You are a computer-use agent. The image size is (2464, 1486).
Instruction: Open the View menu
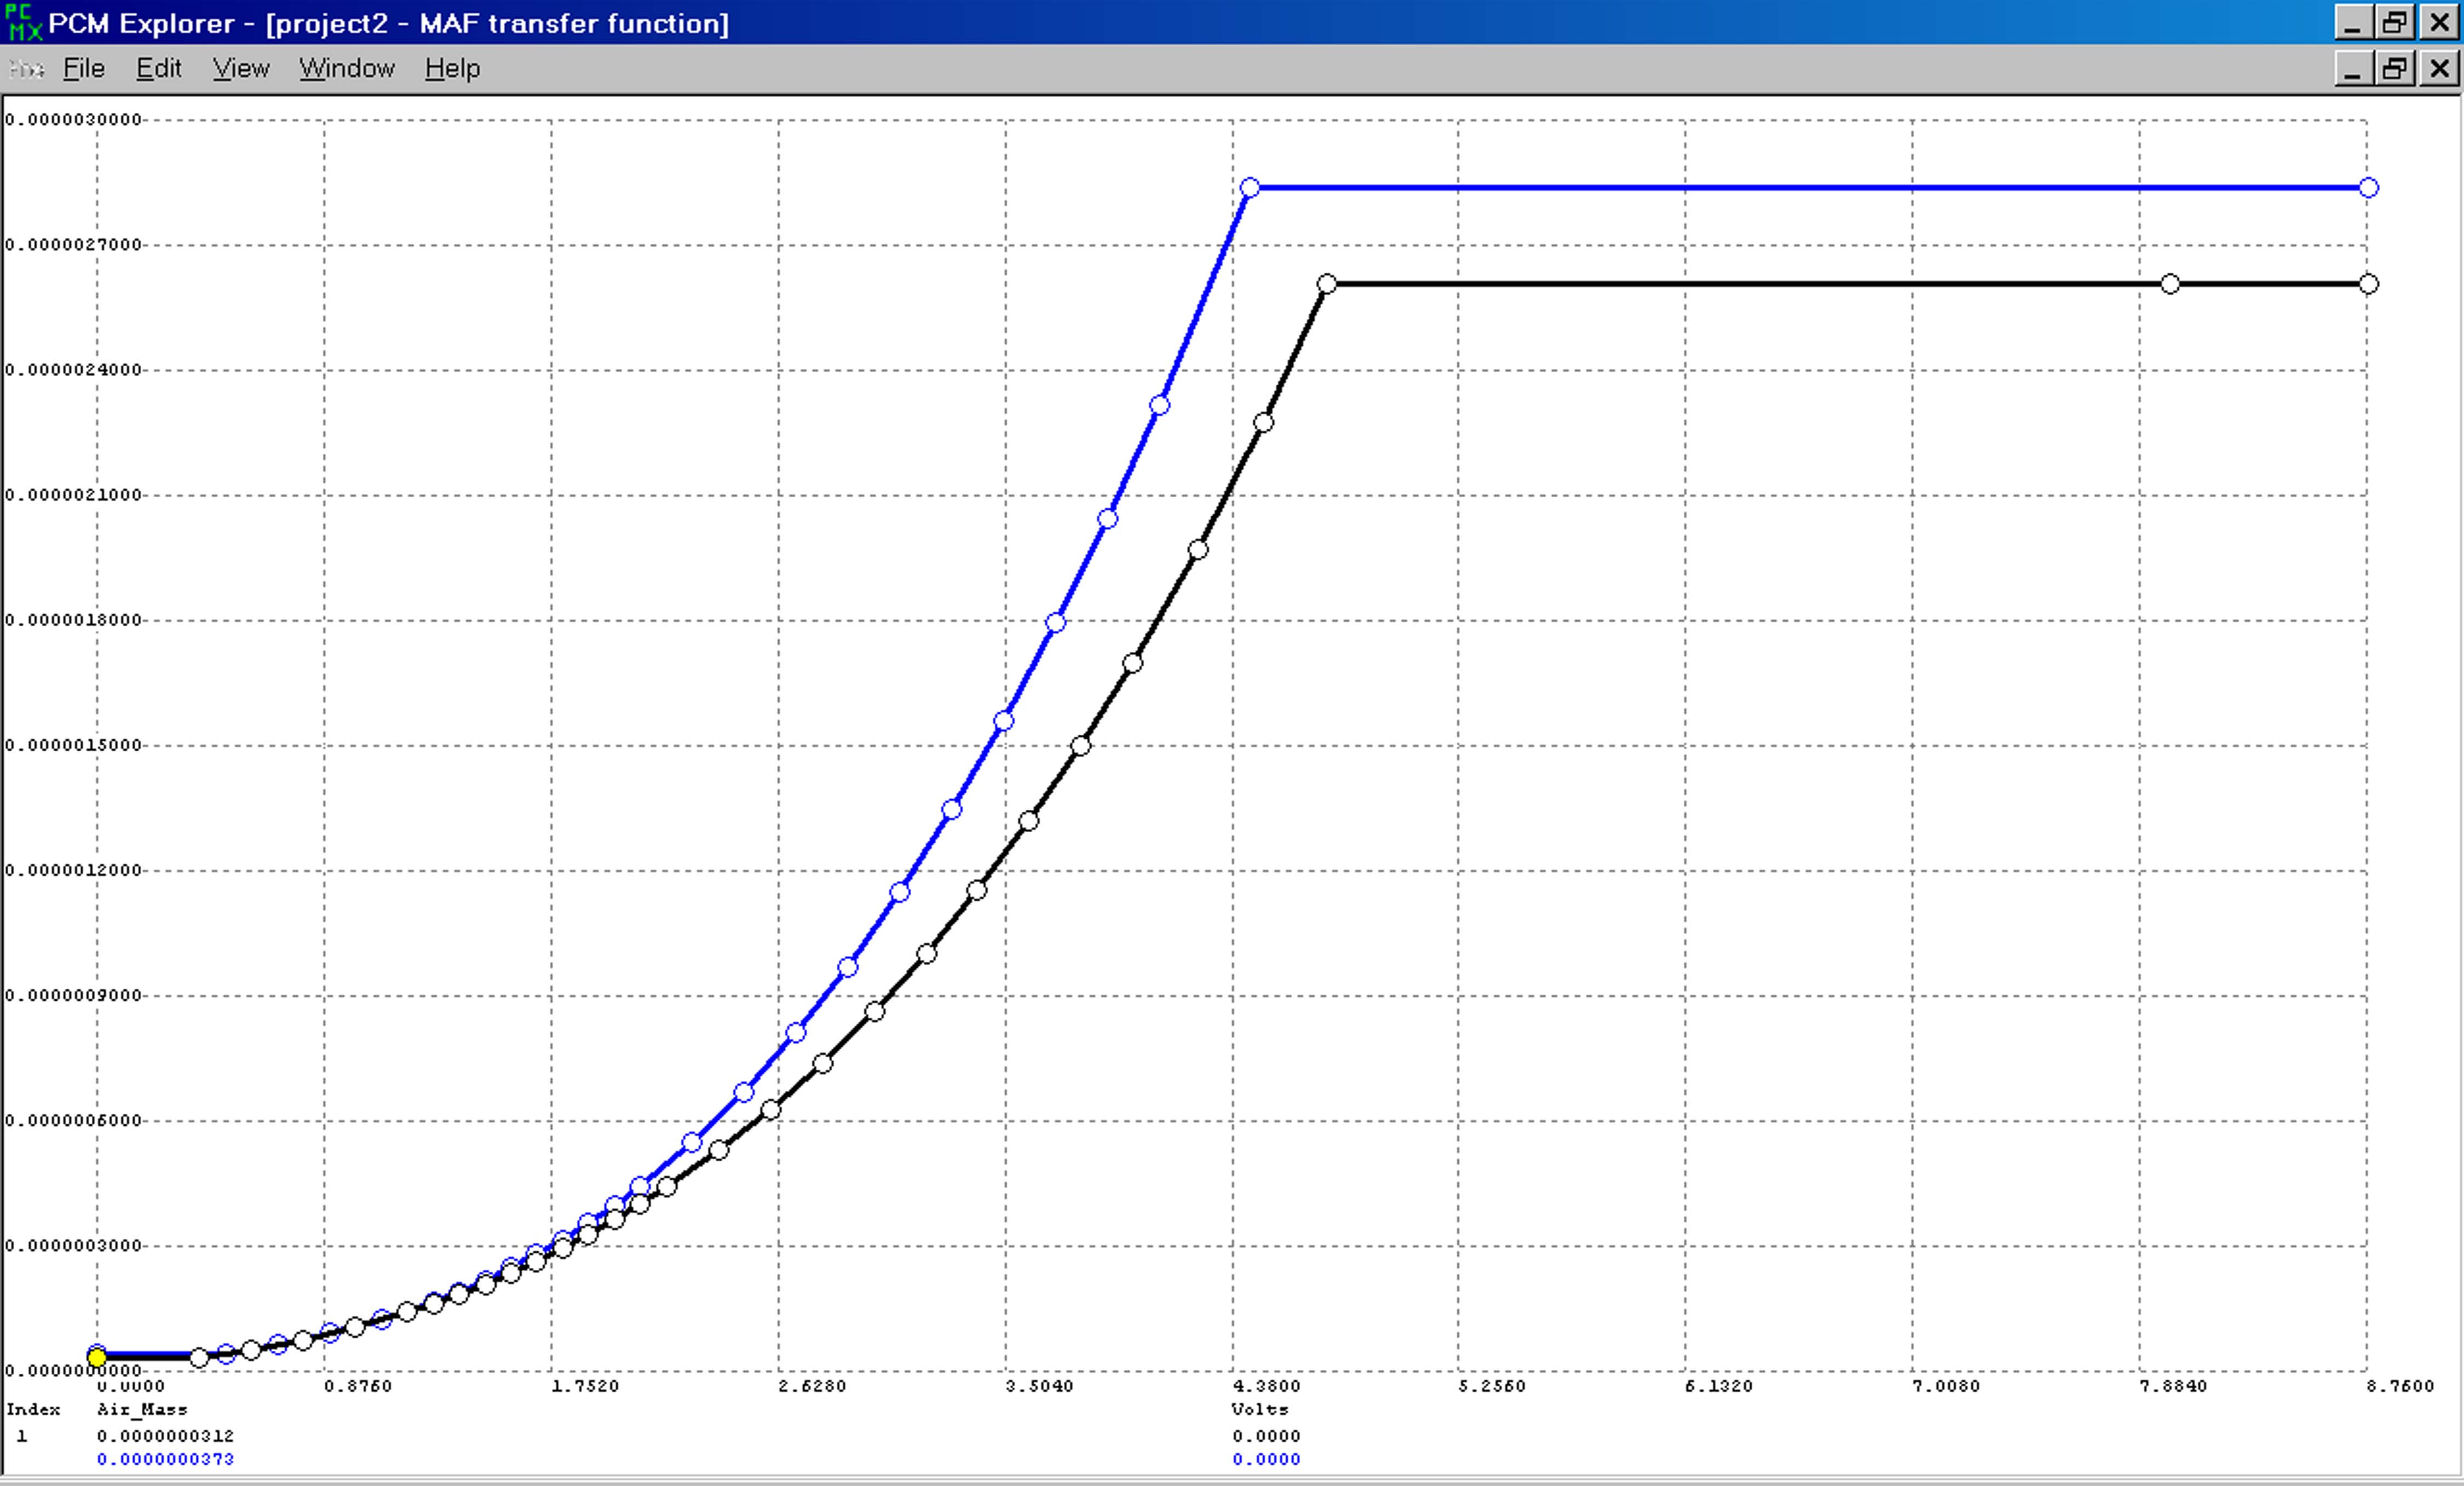click(240, 68)
